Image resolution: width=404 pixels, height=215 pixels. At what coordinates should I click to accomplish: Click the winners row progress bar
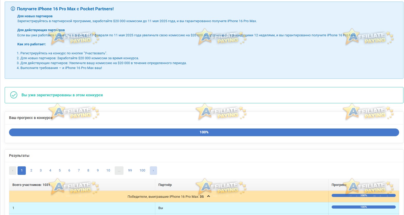coord(364,195)
